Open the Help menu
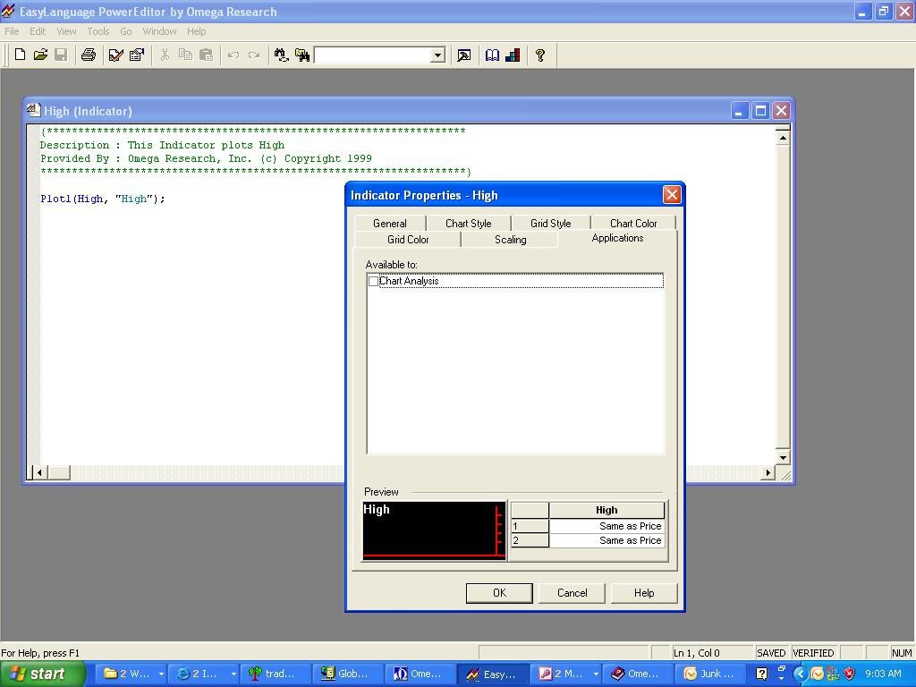This screenshot has height=687, width=916. [x=196, y=31]
